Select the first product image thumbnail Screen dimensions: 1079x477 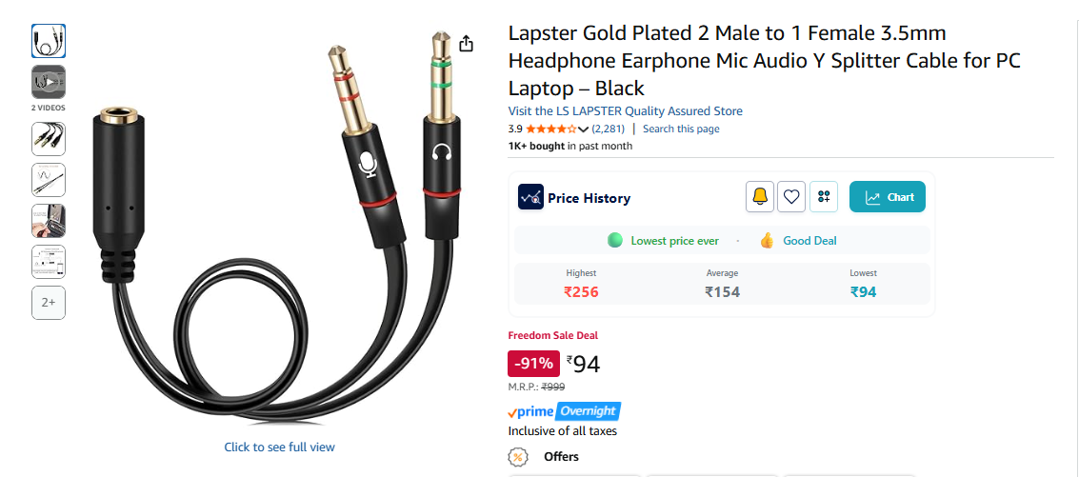49,41
